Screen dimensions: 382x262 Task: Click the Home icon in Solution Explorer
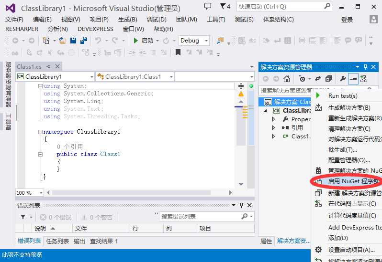[287, 79]
